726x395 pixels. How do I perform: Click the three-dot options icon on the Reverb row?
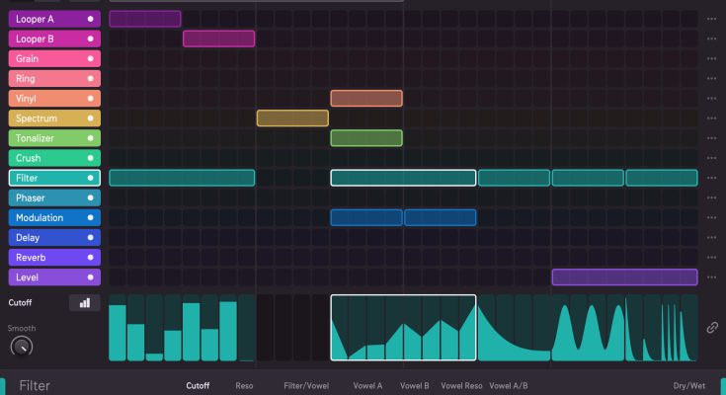coord(711,258)
